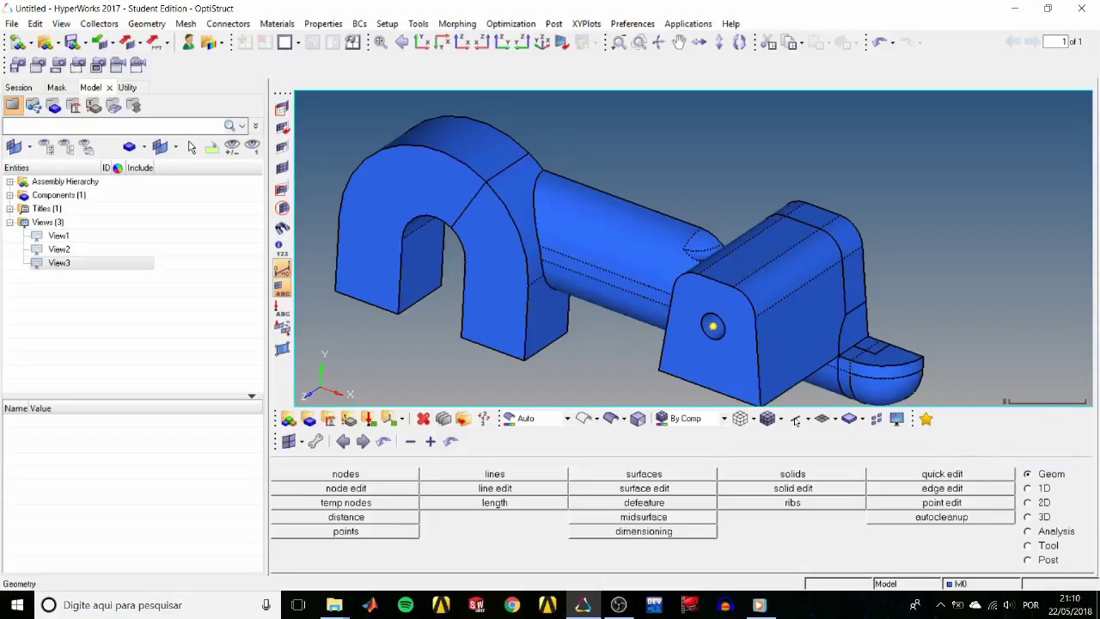The height and width of the screenshot is (619, 1100).
Task: Click the color column header icon
Action: [118, 168]
